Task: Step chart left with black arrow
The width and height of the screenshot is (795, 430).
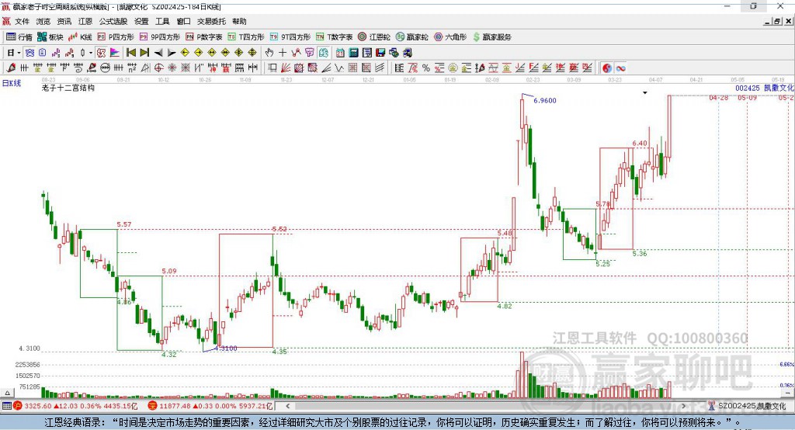Action: (158, 53)
